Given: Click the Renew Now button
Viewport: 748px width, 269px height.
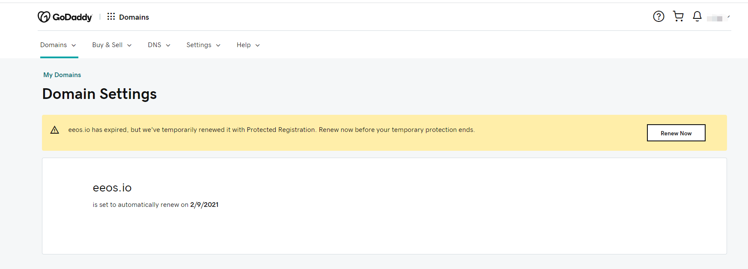Looking at the screenshot, I should tap(676, 133).
